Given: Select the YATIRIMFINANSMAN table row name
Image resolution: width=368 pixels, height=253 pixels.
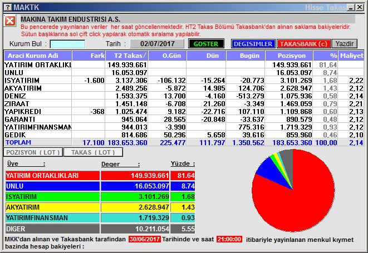Looking at the screenshot, I should pyautogui.click(x=38, y=127).
